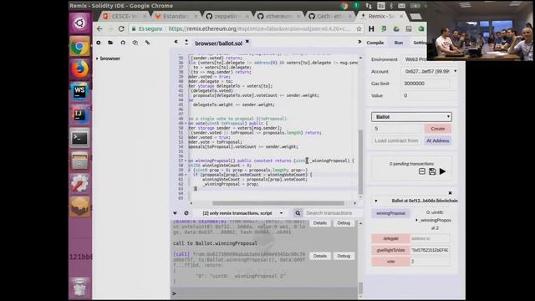
Task: Focus Load contract from address field
Action: tap(396, 140)
